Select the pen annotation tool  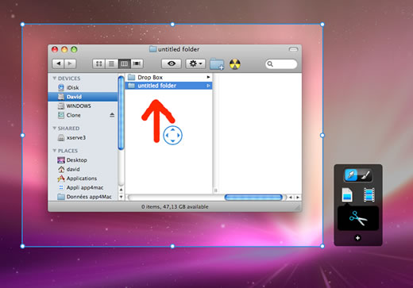tap(351, 175)
